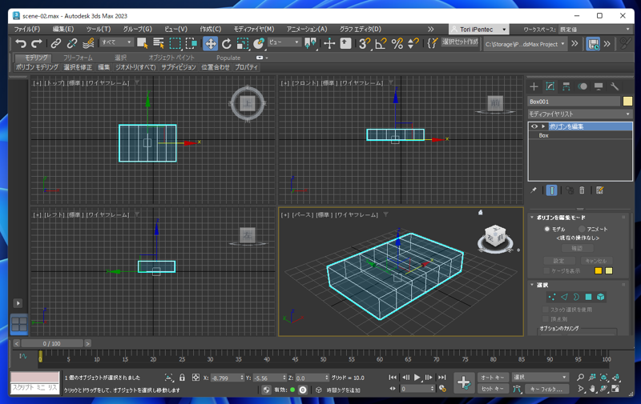The image size is (641, 404).
Task: Click the Bind to Space Warp icon
Action: 88,43
